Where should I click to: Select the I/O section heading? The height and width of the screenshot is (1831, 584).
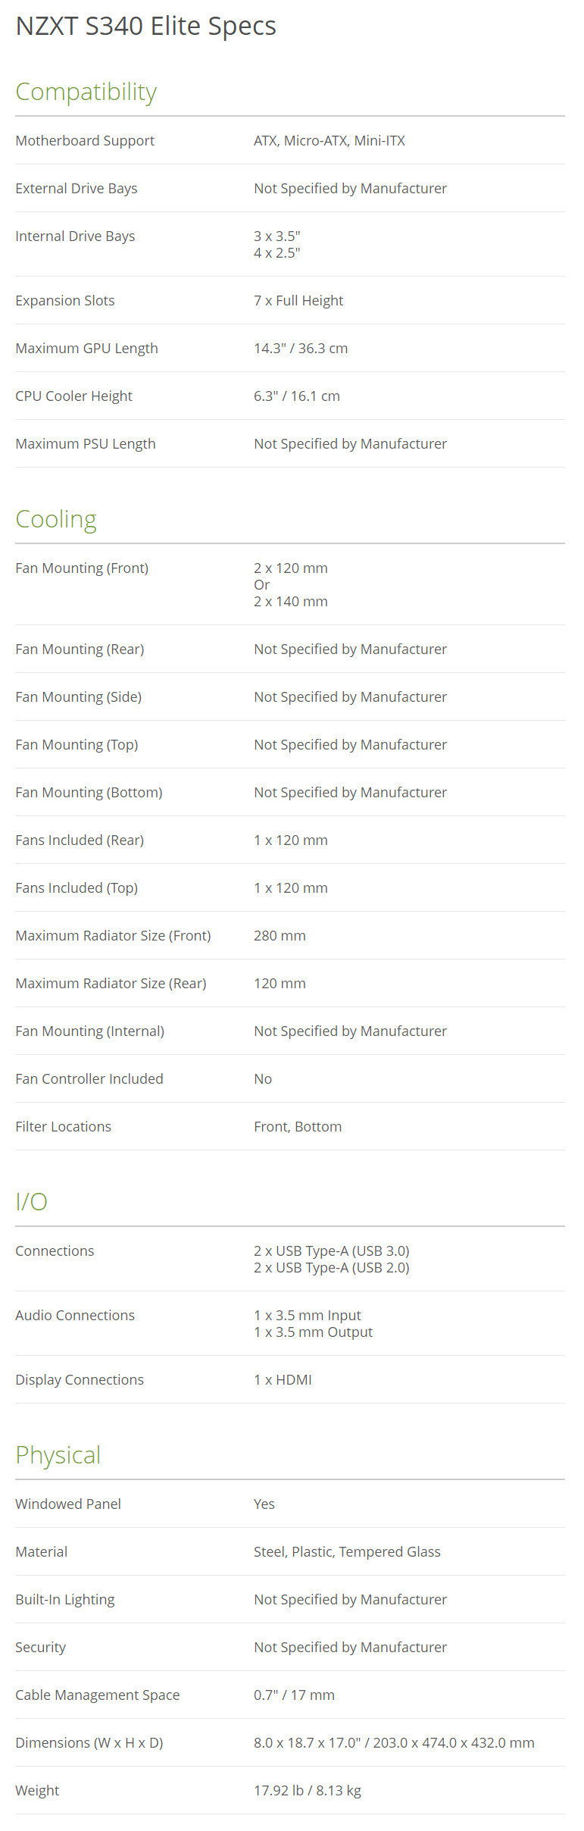[x=32, y=1201]
